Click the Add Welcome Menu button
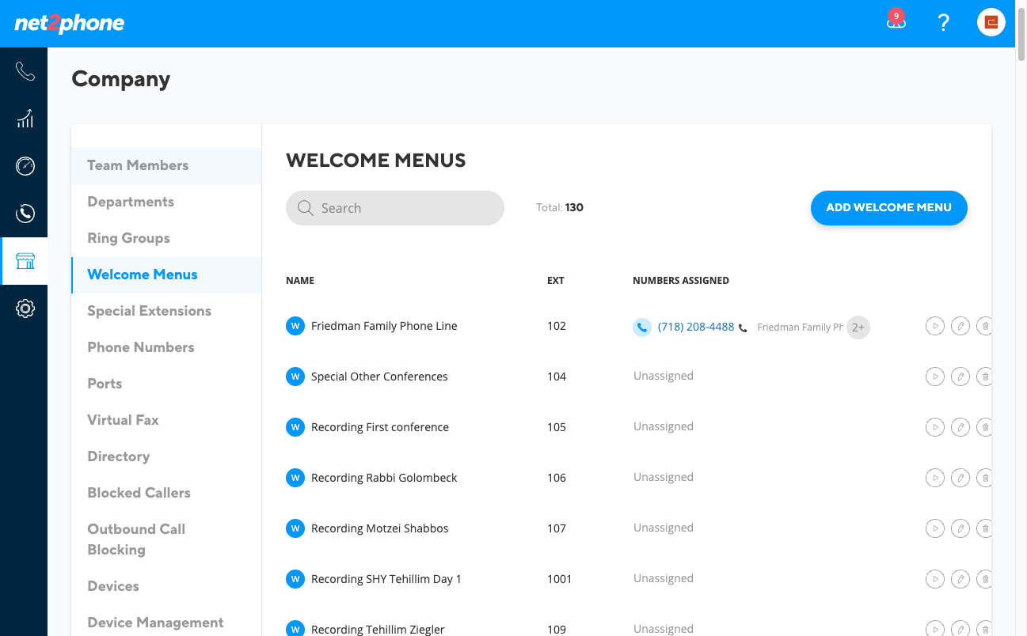This screenshot has width=1027, height=636. point(888,207)
